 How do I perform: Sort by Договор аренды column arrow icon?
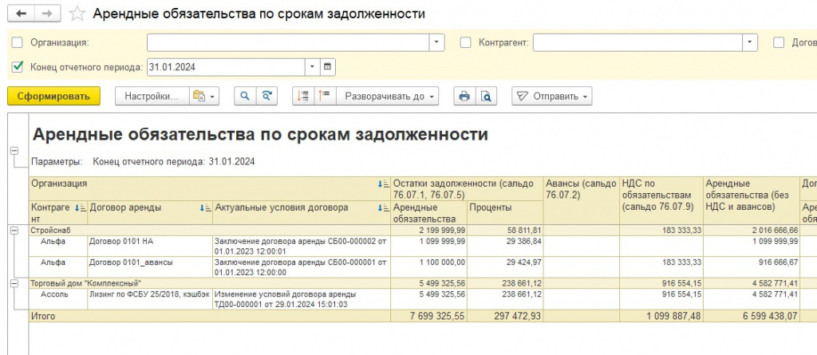pyautogui.click(x=207, y=207)
